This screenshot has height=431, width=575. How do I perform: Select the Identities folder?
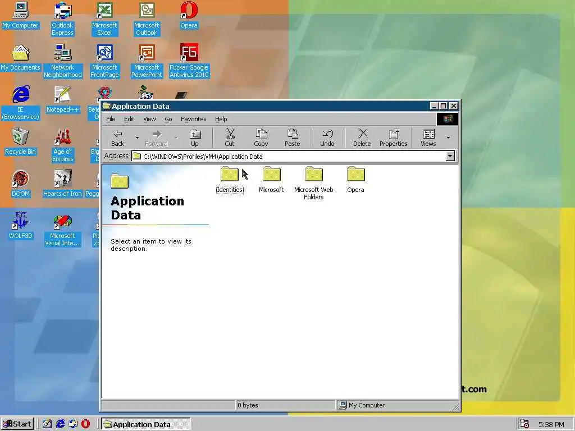tap(230, 180)
